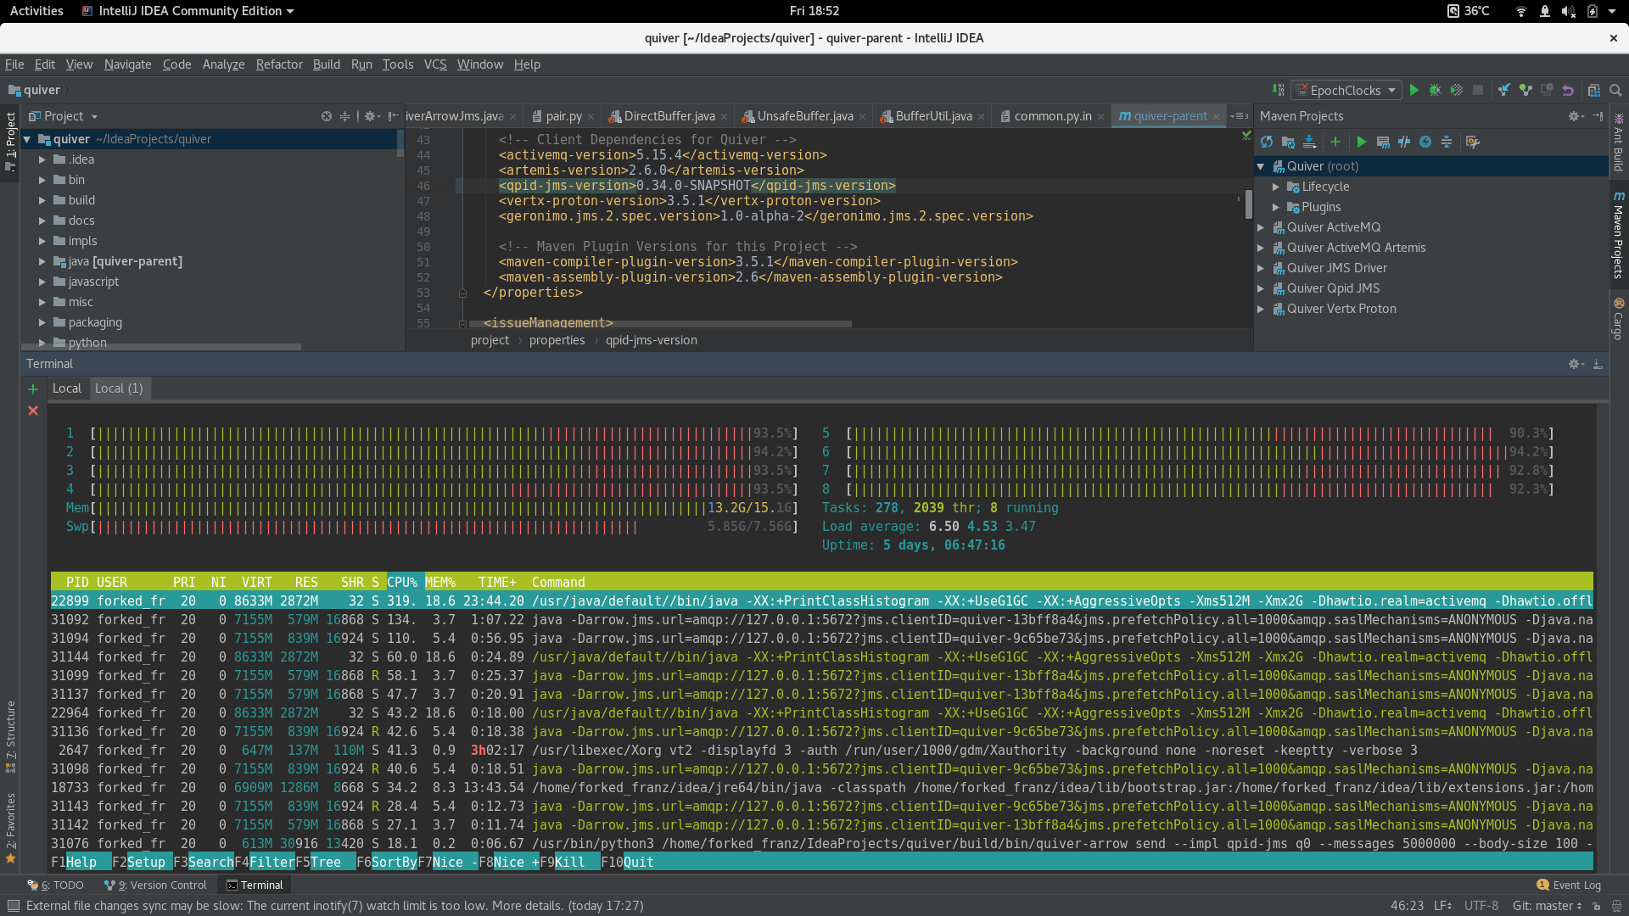Expand the Lifecycle node
This screenshot has width=1629, height=916.
1276,187
